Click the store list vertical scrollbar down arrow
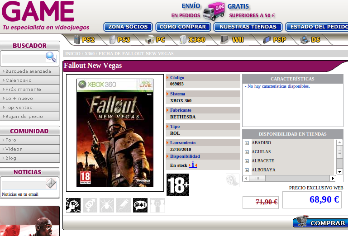348x236 pixels. pyautogui.click(x=339, y=171)
